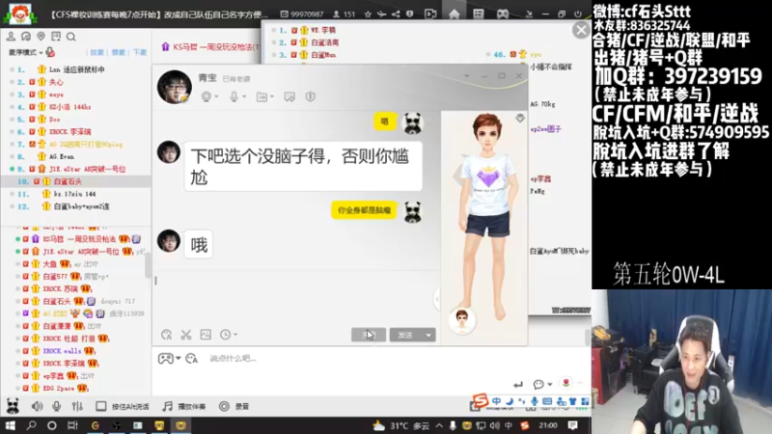Select mic queue row 1 Lsn

[76, 69]
